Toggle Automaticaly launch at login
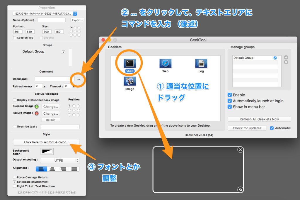The width and height of the screenshot is (300, 200). point(230,101)
